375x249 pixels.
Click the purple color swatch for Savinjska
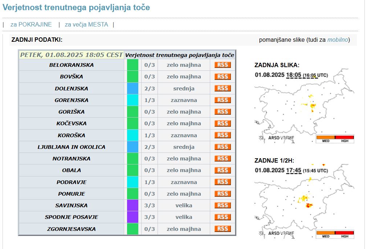[x=133, y=205]
